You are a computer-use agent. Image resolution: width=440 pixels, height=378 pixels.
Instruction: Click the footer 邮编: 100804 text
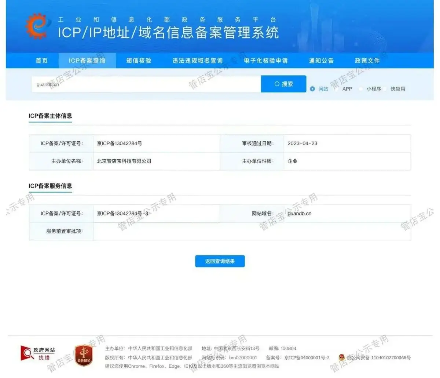283,349
